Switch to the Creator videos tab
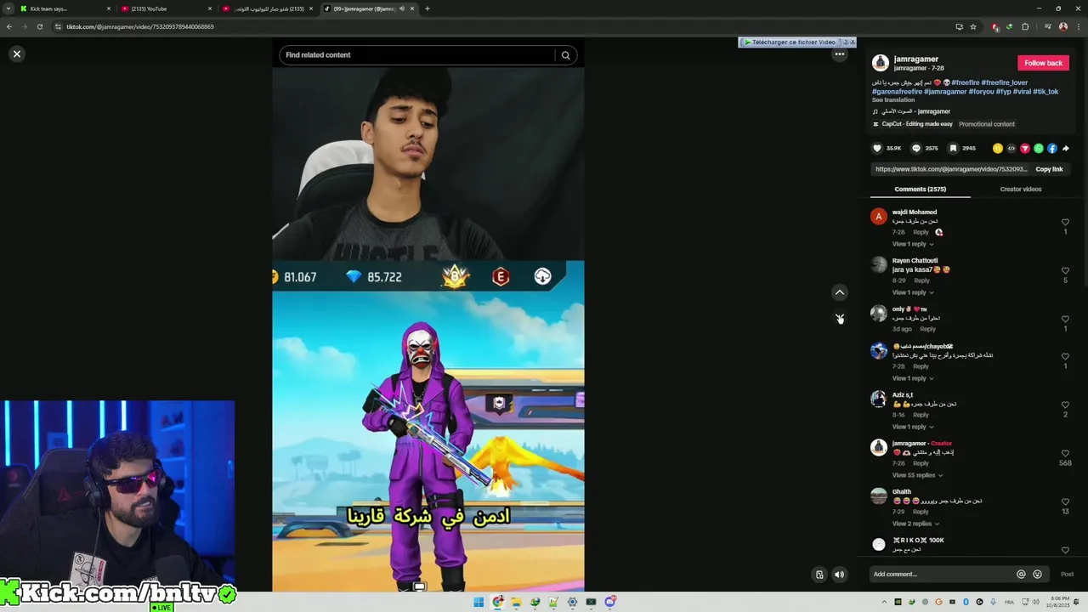Screen dimensions: 1088x612 [x=1021, y=189]
